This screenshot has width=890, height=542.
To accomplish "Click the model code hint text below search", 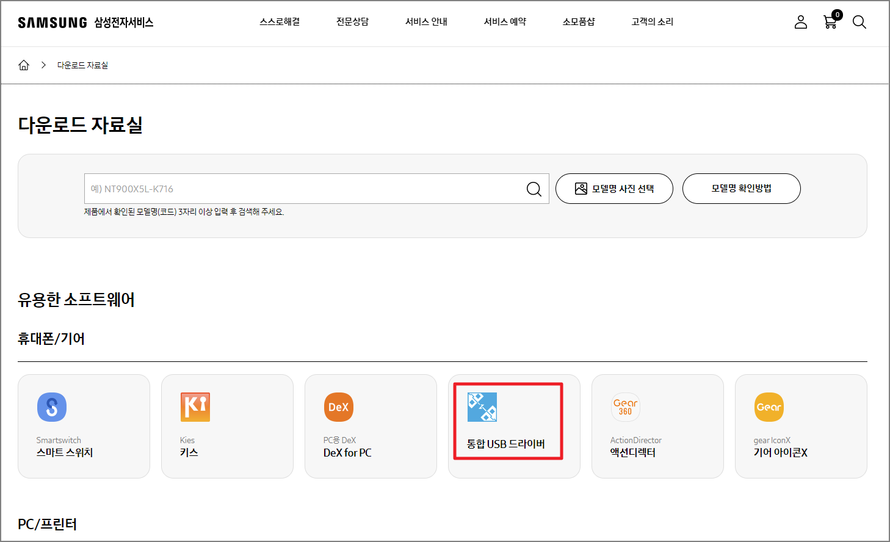I will click(x=184, y=212).
